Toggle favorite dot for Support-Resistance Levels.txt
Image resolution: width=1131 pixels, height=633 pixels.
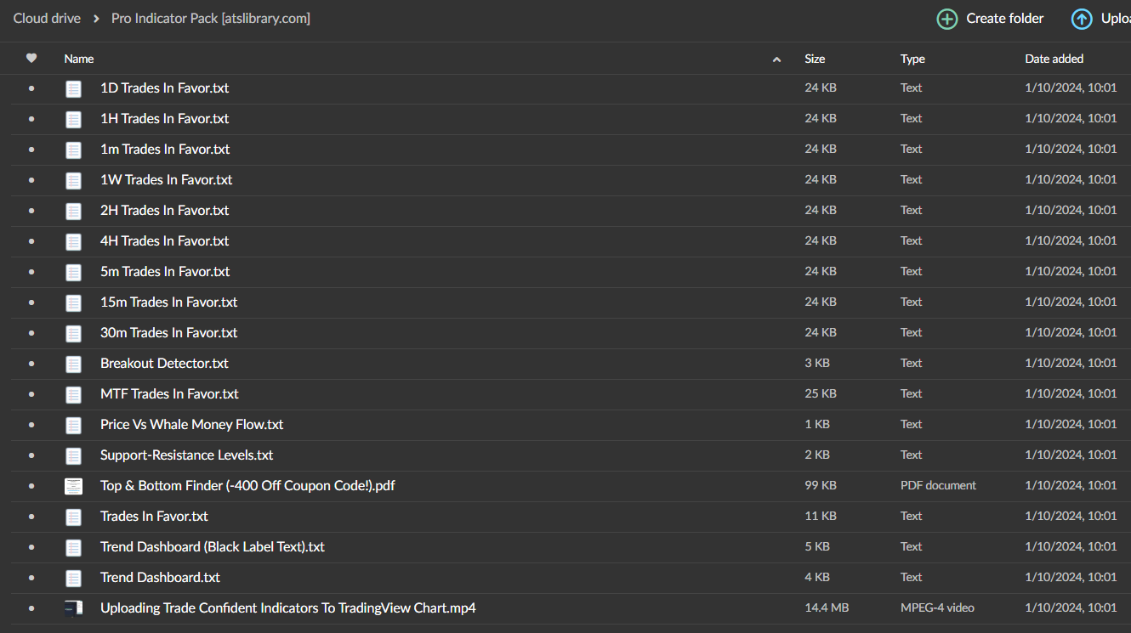[x=31, y=455]
